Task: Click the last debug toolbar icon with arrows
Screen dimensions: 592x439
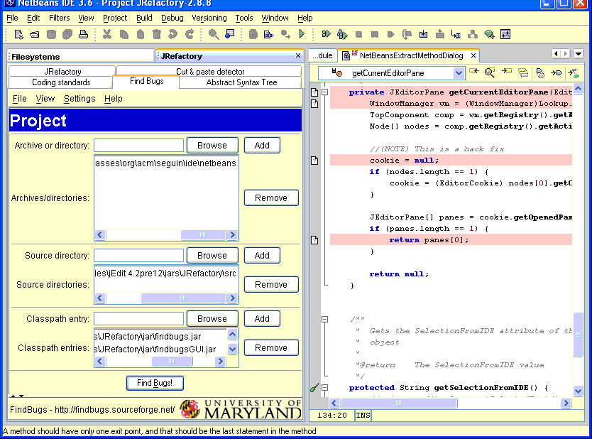Action: (505, 34)
